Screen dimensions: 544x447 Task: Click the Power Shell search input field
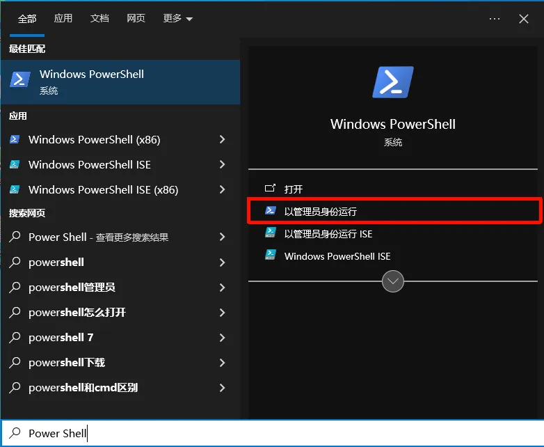point(278,433)
